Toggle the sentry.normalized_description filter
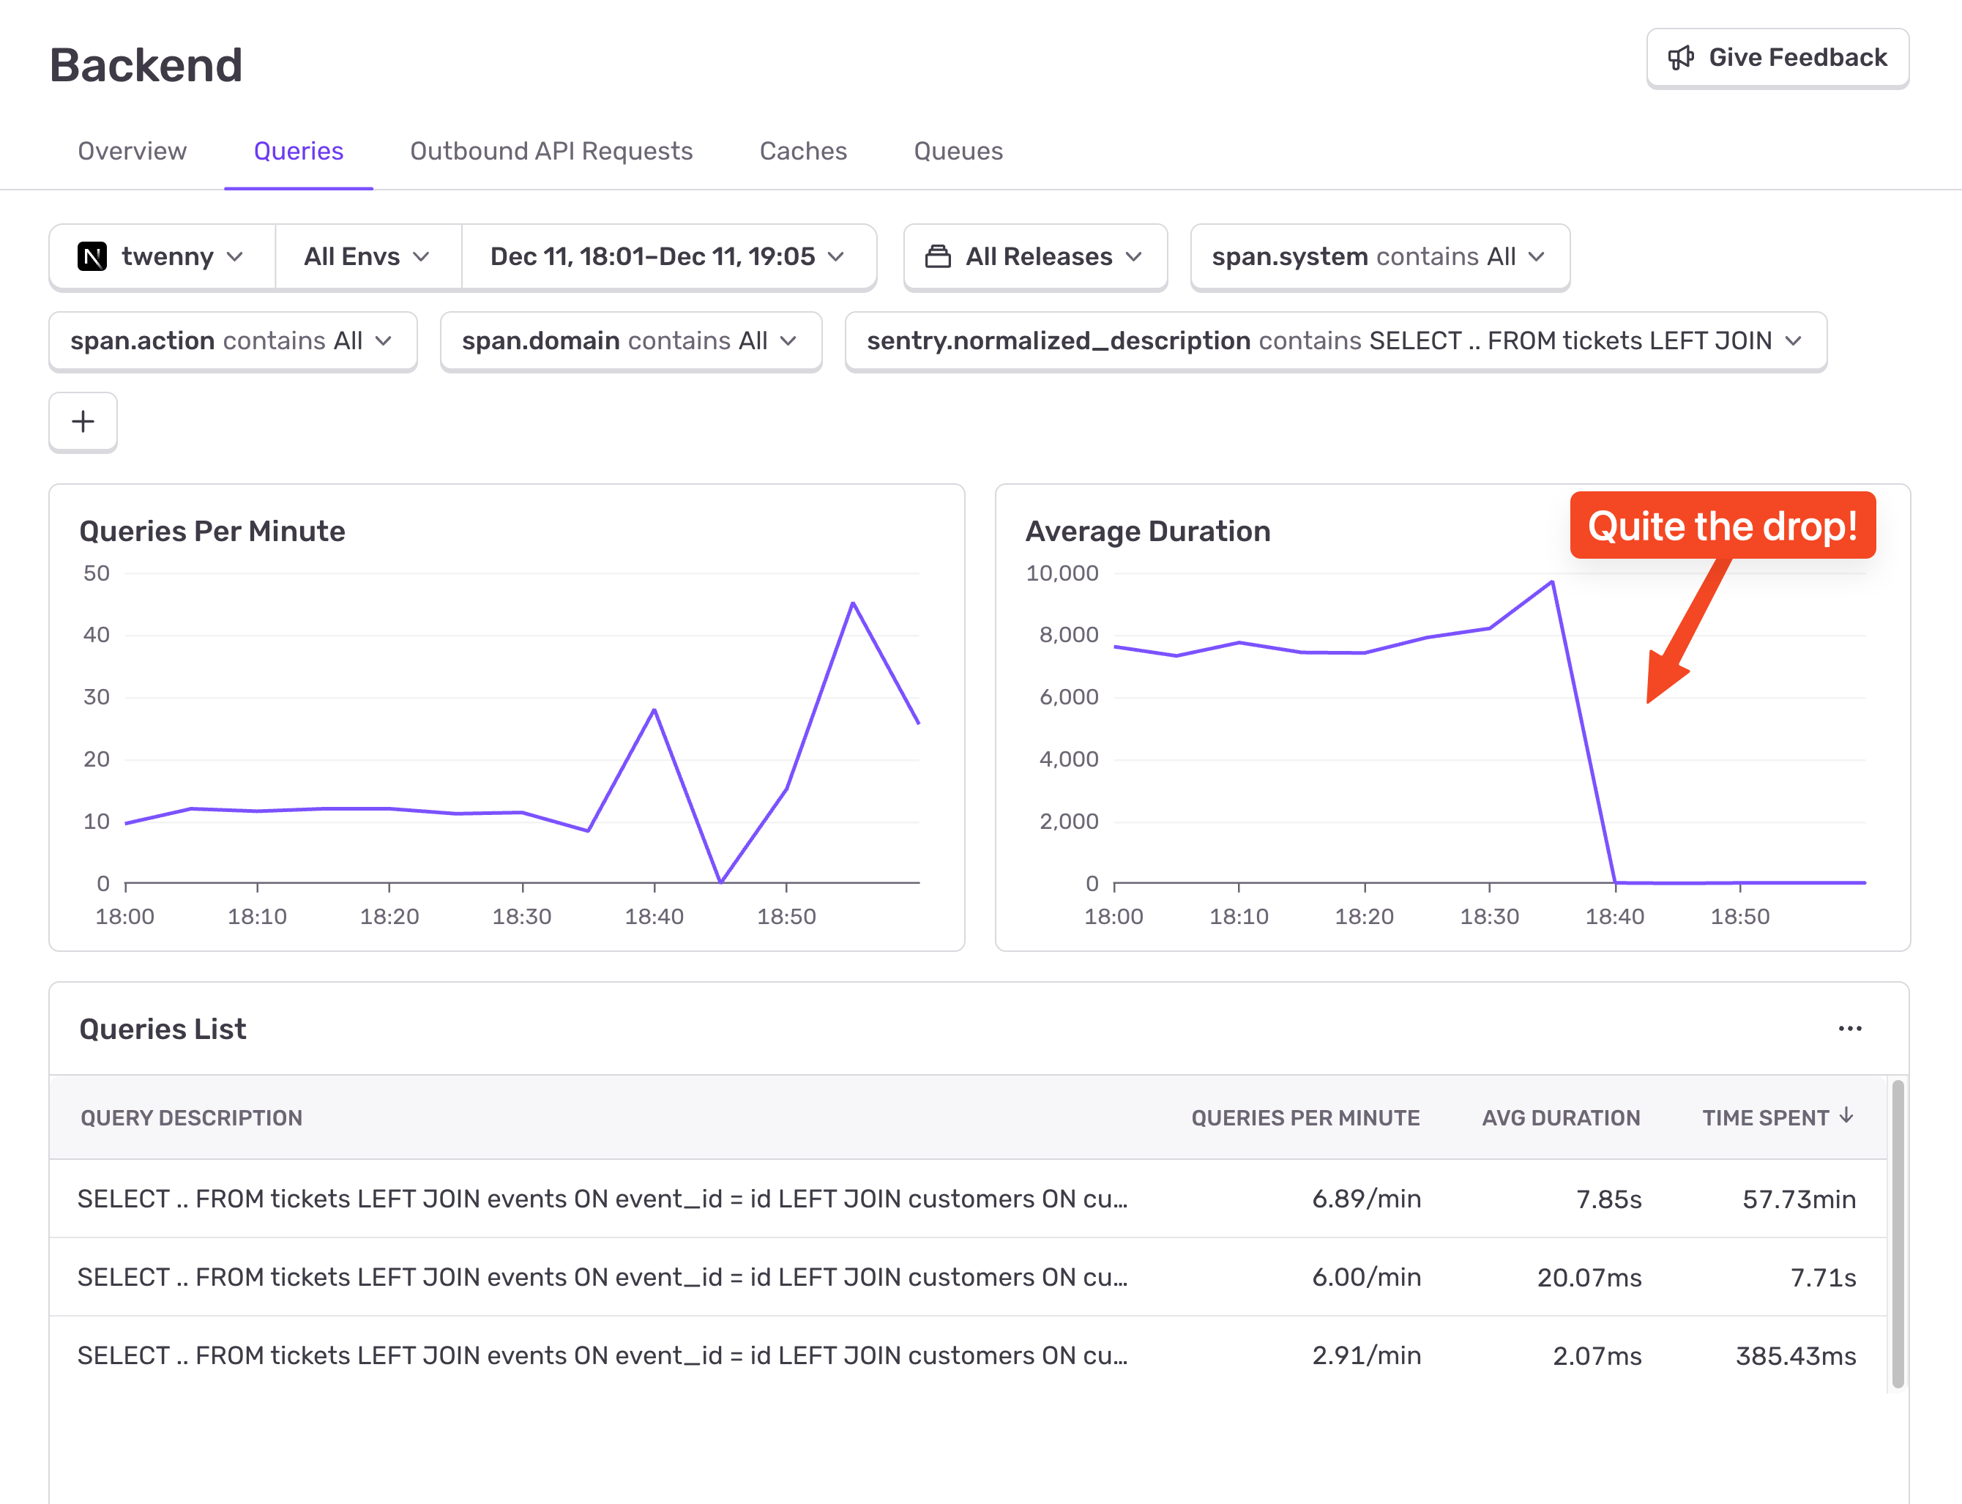This screenshot has width=1962, height=1504. tap(1335, 341)
